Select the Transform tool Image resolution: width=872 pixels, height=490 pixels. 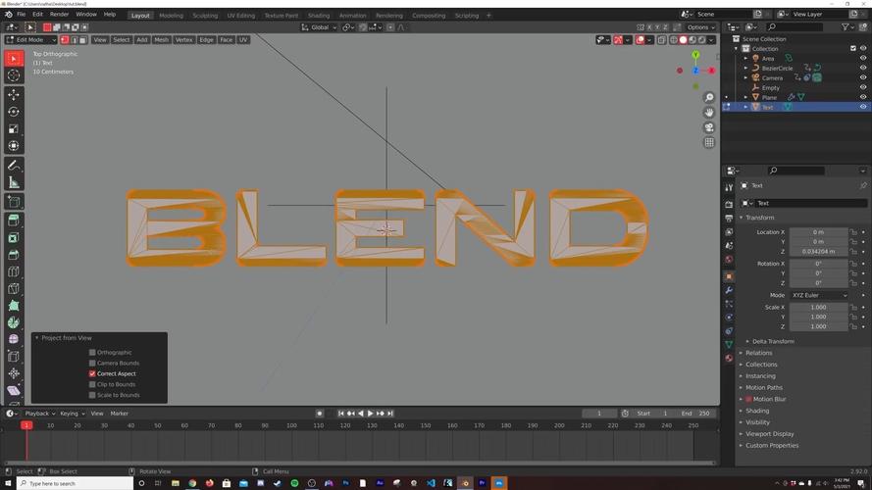[14, 146]
